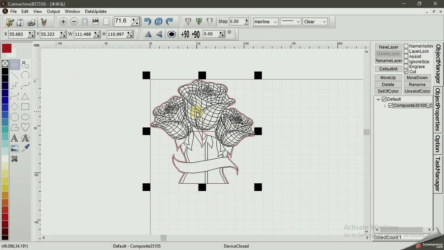
Task: Open the Output menu
Action: (x=53, y=11)
